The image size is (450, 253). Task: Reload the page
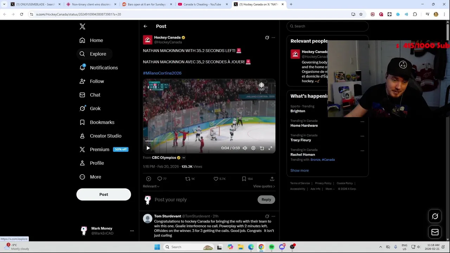[21, 14]
